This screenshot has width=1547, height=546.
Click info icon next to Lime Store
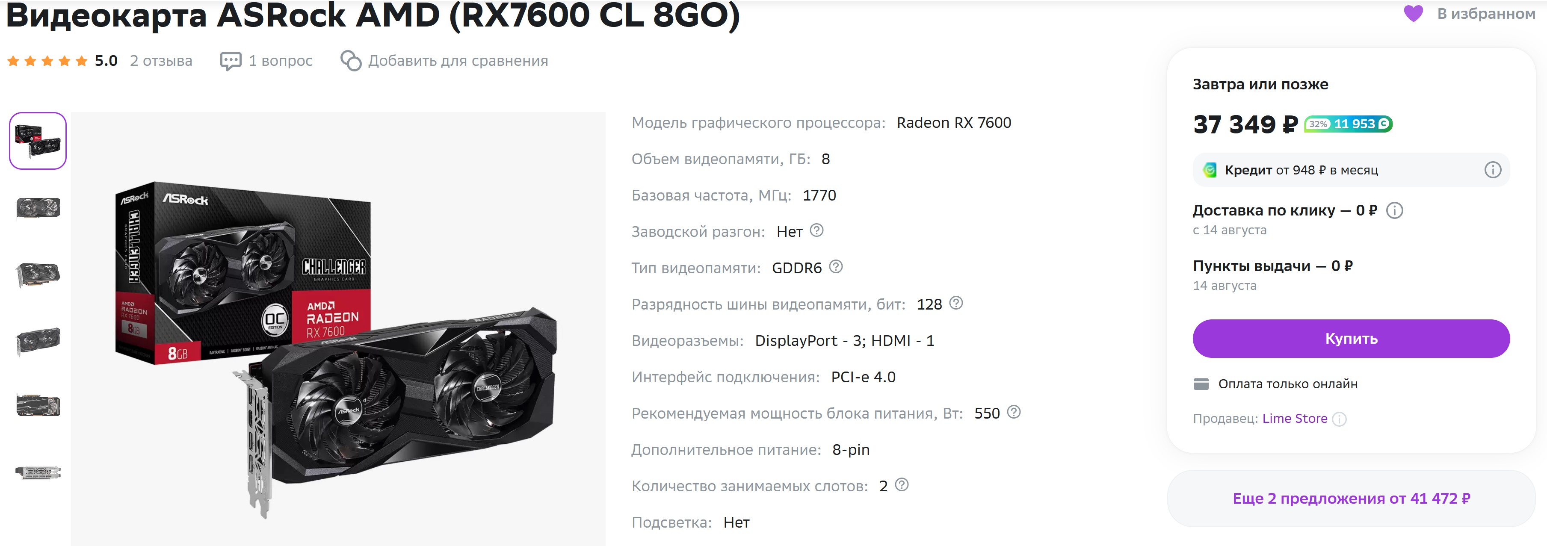(x=1339, y=419)
